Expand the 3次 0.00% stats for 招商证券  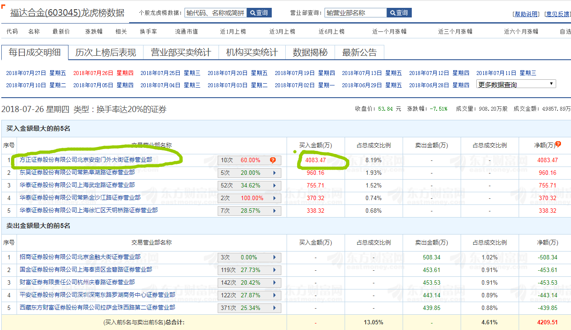click(x=250, y=258)
